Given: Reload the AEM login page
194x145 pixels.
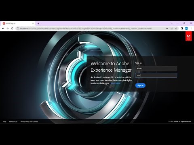Looking at the screenshot, I should point(12,29).
